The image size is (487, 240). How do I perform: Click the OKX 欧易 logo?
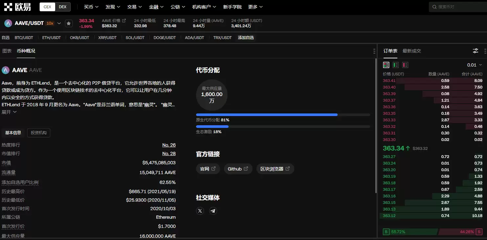pos(18,7)
